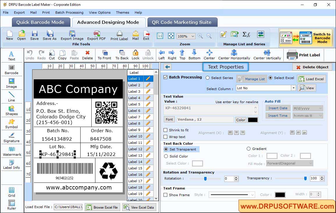Select the Line tool

click(x=12, y=97)
